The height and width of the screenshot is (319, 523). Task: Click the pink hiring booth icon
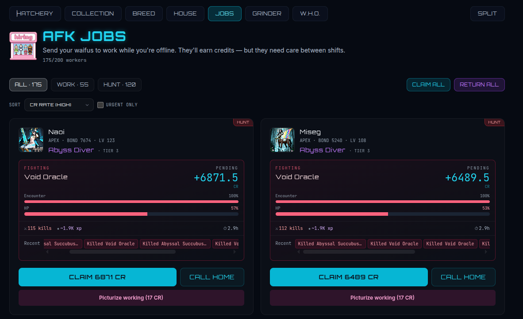point(23,46)
